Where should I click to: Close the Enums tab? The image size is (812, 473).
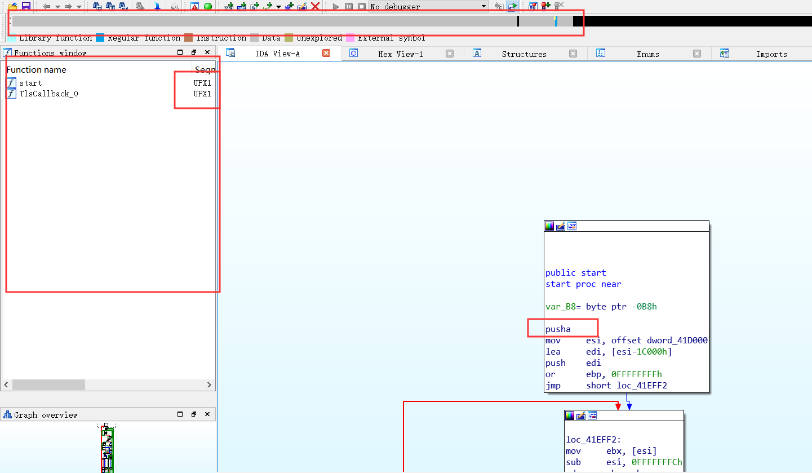click(697, 54)
